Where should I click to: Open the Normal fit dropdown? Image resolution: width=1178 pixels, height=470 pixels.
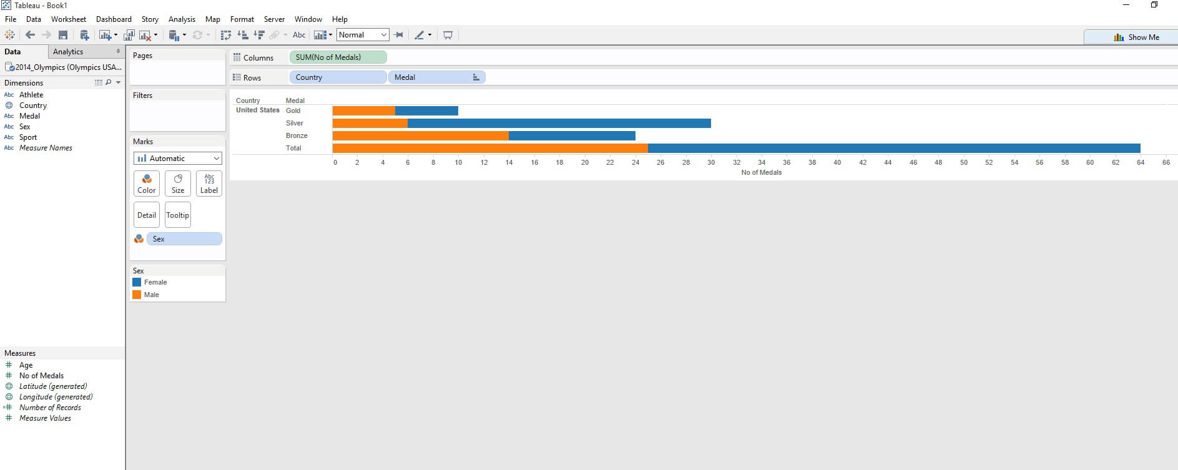[x=363, y=35]
